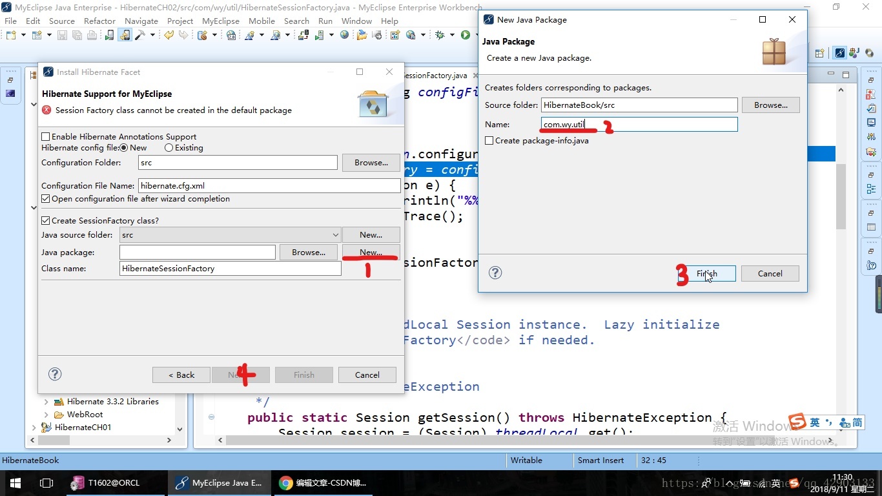Viewport: 882px width, 496px height.
Task: Click Finish in New Java Package dialog
Action: (x=706, y=274)
